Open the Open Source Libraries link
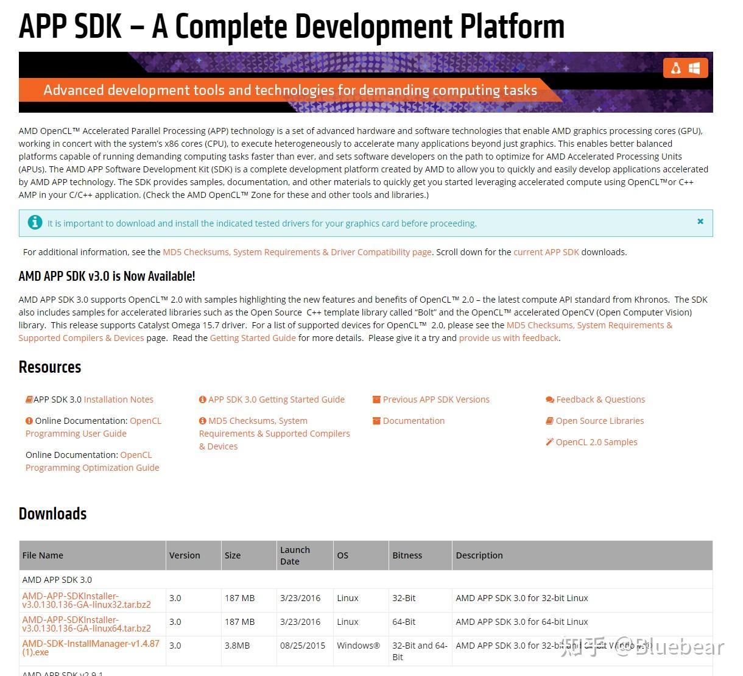 click(x=599, y=420)
